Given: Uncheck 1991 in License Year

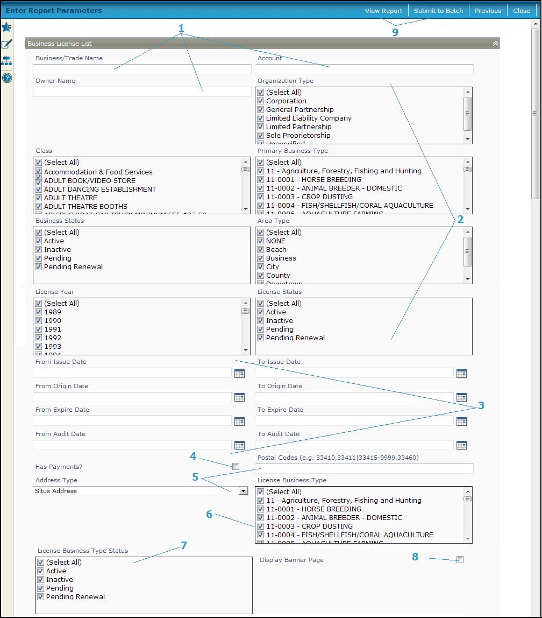Looking at the screenshot, I should [x=38, y=329].
